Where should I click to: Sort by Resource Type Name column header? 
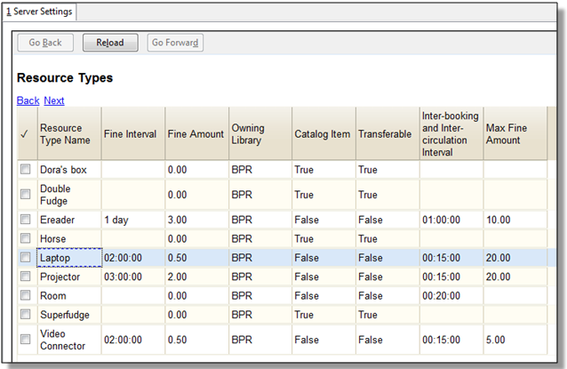click(x=68, y=133)
